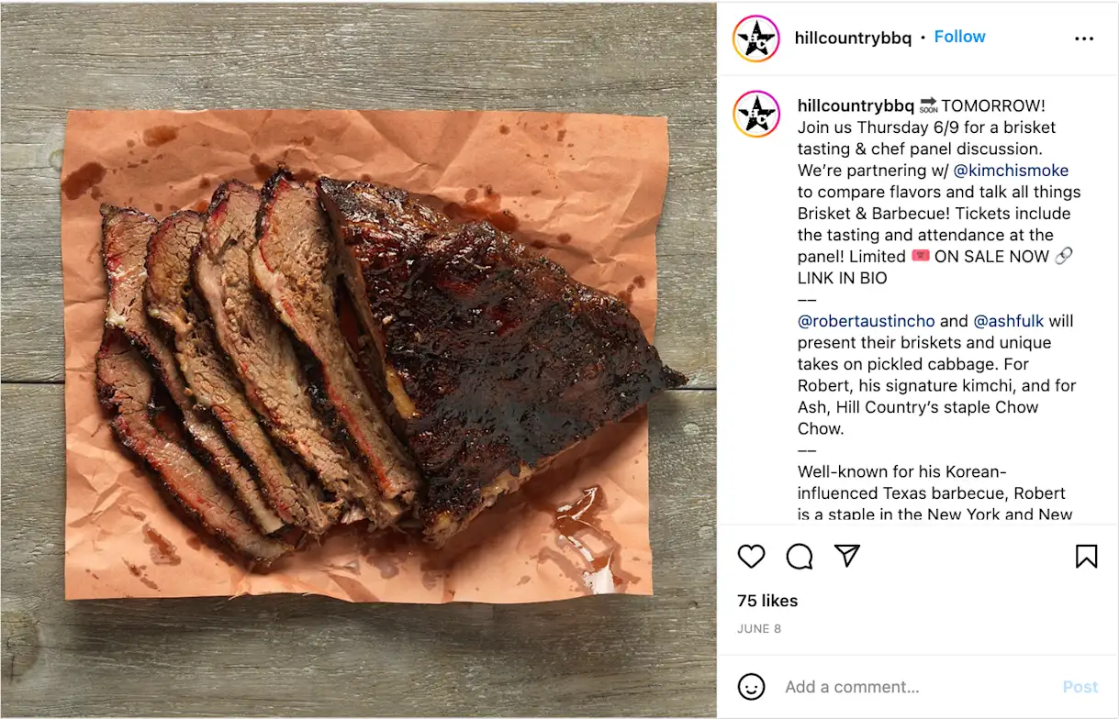Click the TOMORROW caption text
The width and height of the screenshot is (1119, 719).
point(993,105)
